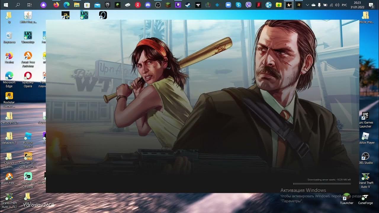Select the Roblox Studio desktop shortcut
Screen dimensions: 379x213
point(28,140)
